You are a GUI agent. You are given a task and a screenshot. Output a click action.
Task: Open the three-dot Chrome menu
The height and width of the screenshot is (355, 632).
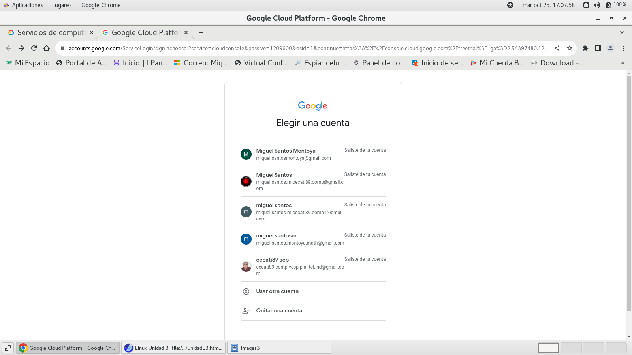coord(623,48)
